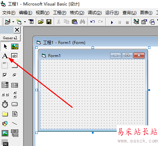Select the PictureBox control tool
This screenshot has width=158, height=146.
coord(15,46)
